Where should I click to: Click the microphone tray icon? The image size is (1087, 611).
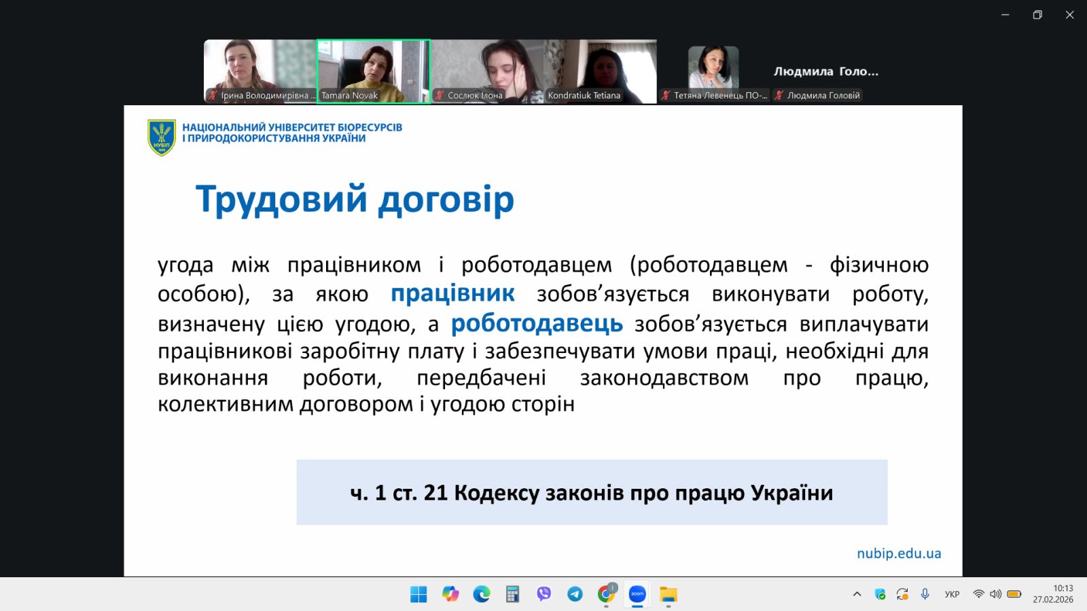[x=925, y=594]
